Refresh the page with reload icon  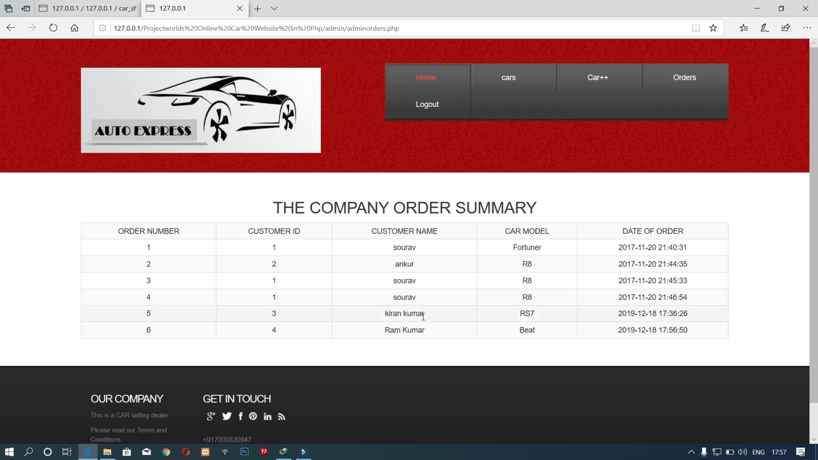pos(53,28)
